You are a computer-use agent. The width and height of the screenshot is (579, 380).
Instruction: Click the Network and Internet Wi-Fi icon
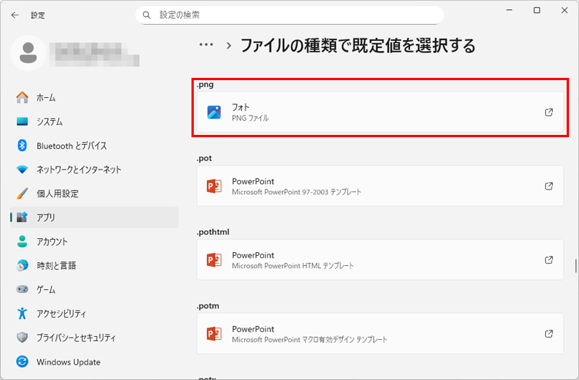tap(22, 170)
